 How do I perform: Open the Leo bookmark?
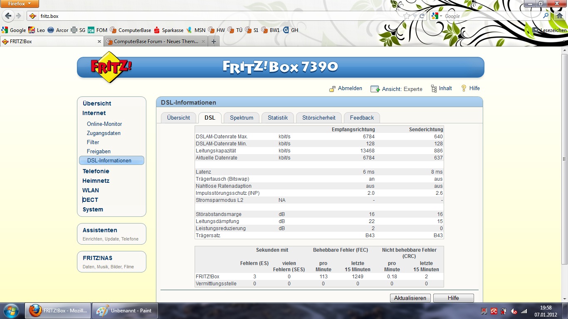pyautogui.click(x=37, y=30)
